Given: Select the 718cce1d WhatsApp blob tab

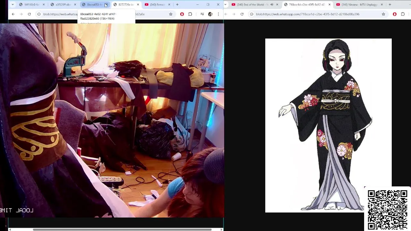Looking at the screenshot, I should [307, 4].
